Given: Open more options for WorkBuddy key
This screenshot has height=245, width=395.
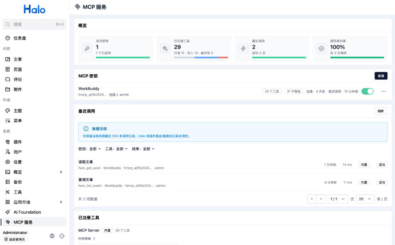Looking at the screenshot, I should [x=384, y=92].
